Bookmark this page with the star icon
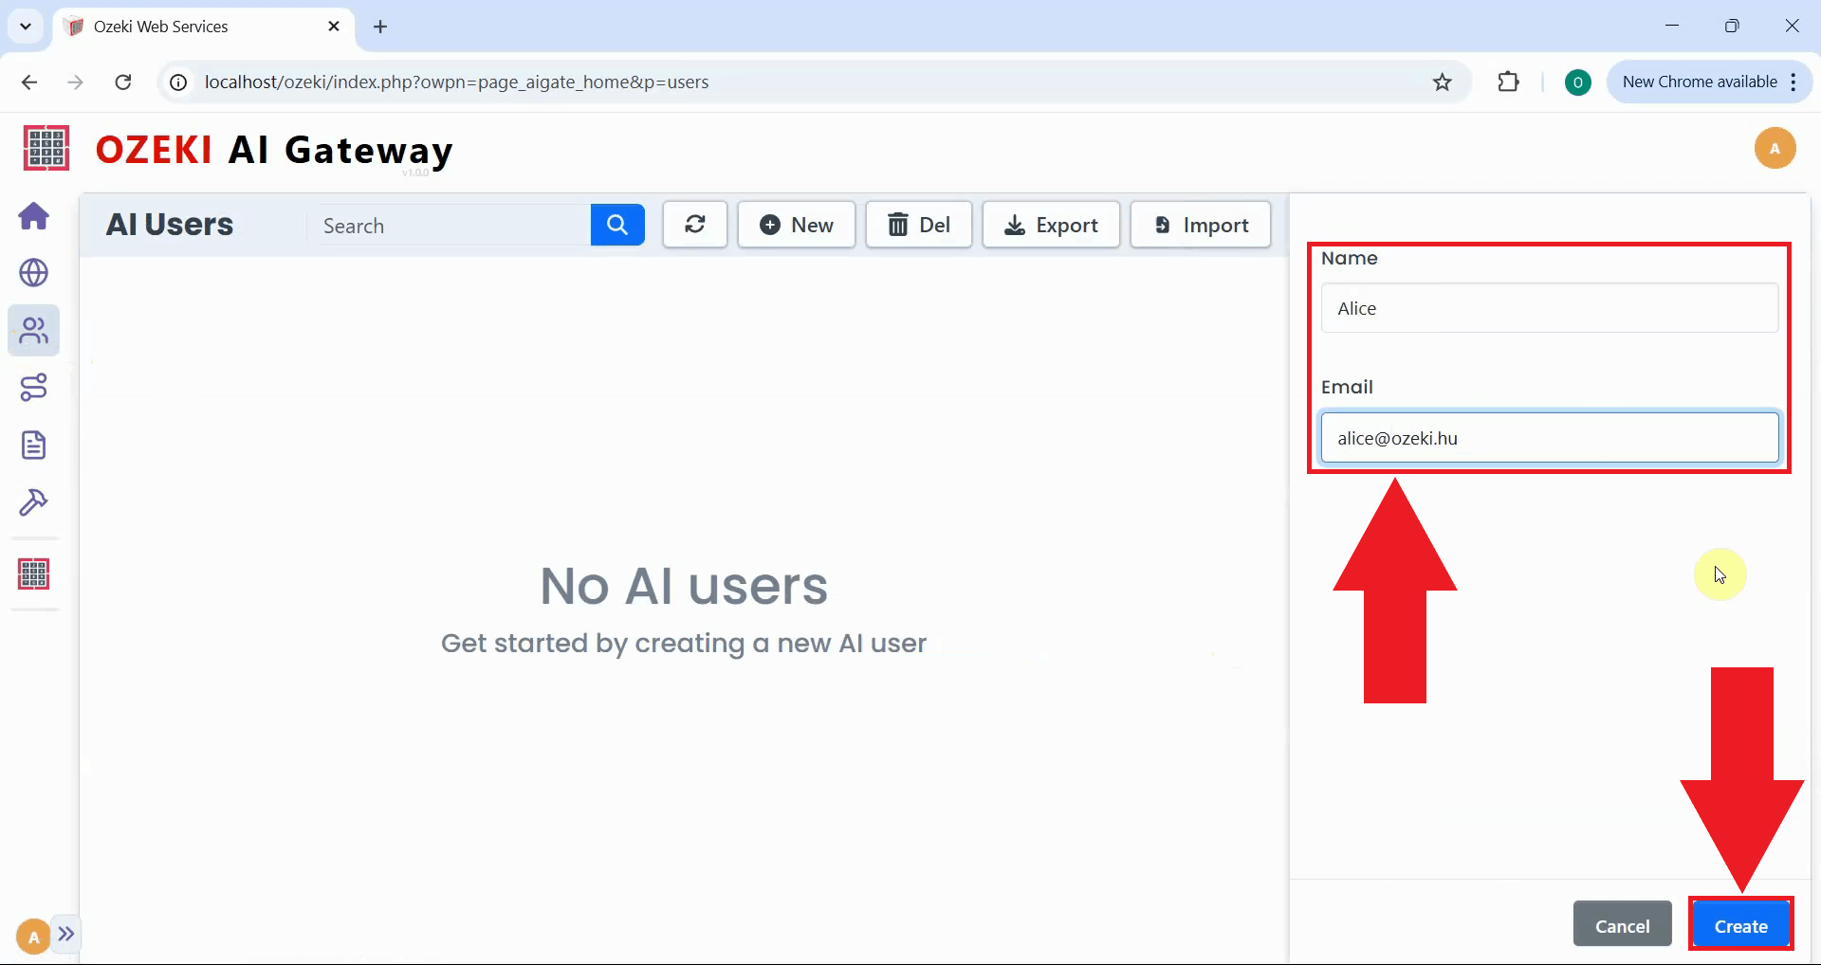Screen dimensions: 1821x965 coord(1442,82)
